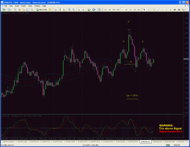Switch to the EURUSD,H4 chart tab
Screen dimensions: 190x147
pyautogui.click(x=157, y=142)
